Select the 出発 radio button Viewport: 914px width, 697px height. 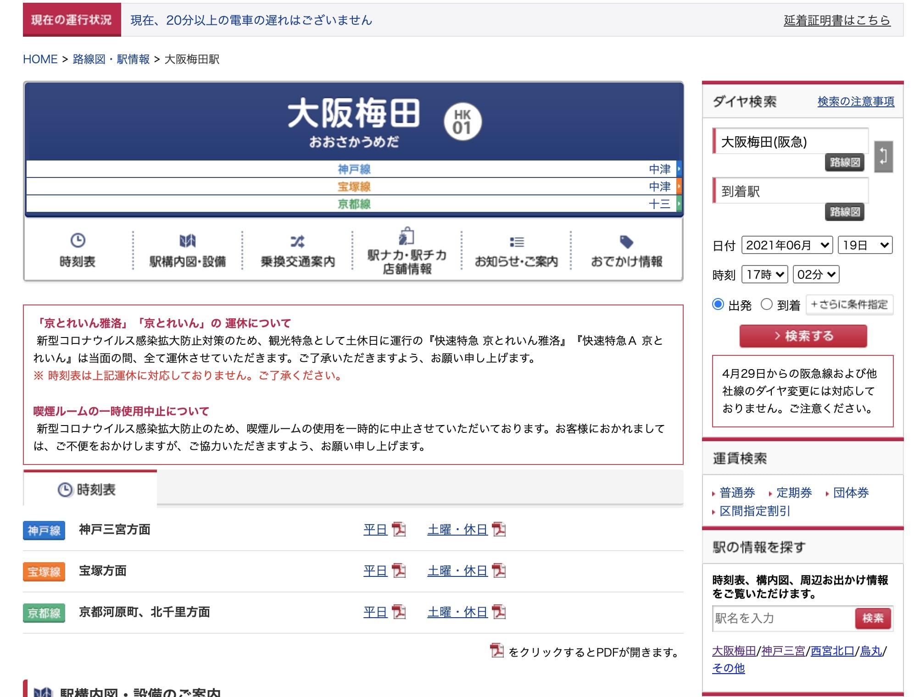point(718,304)
